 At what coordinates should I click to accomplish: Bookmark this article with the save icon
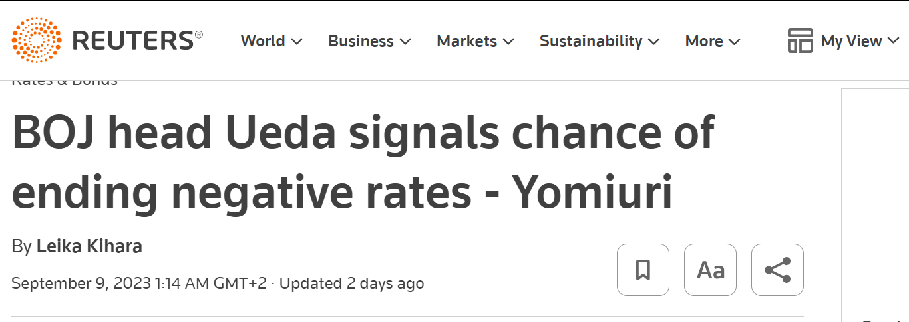(643, 270)
